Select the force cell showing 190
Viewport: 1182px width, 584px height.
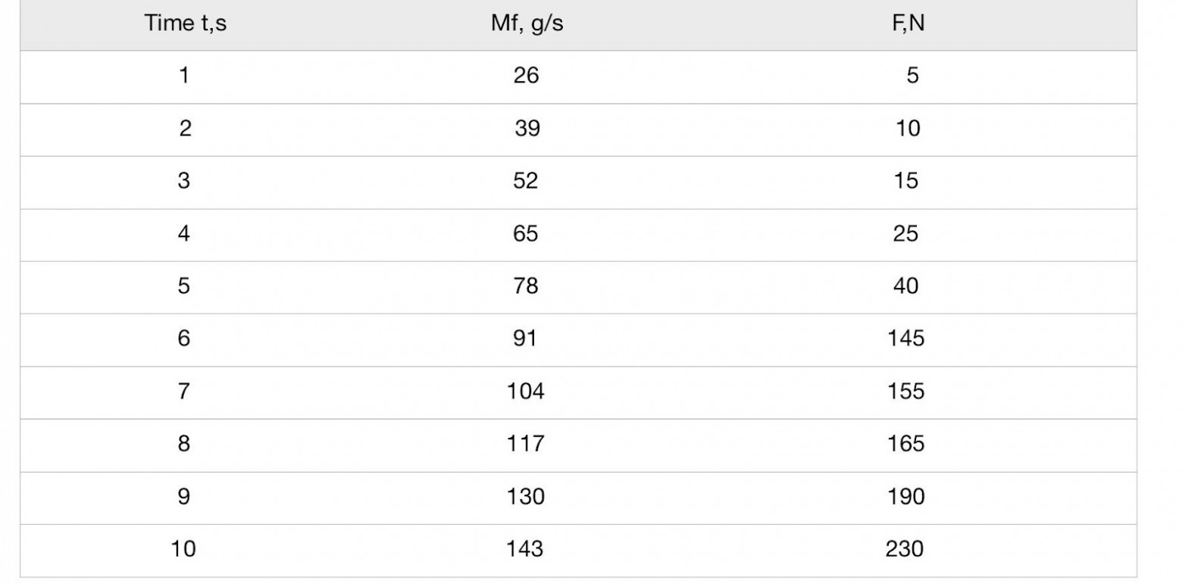pos(905,496)
